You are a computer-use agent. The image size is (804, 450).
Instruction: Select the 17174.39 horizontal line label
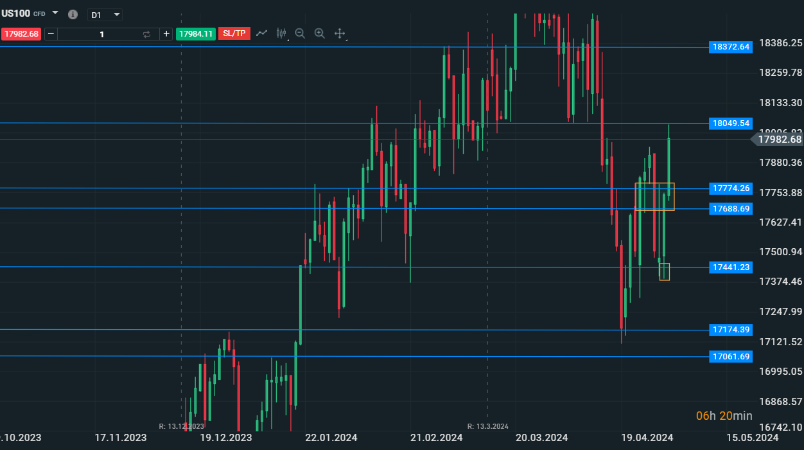(x=731, y=330)
